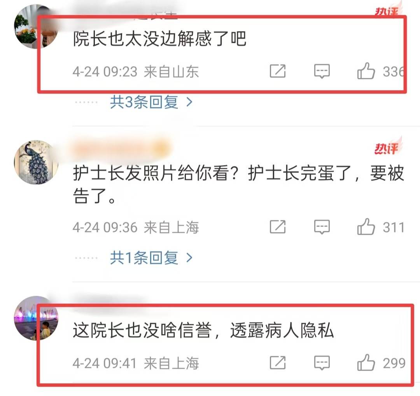The image size is (420, 396).
Task: Like the comment with 299 likes
Action: [366, 363]
